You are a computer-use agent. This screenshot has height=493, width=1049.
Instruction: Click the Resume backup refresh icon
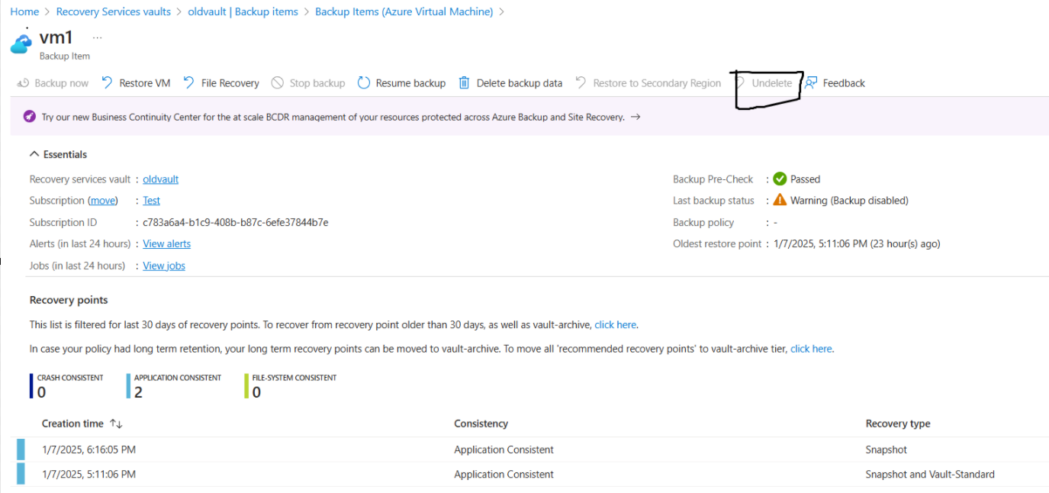[x=363, y=82]
